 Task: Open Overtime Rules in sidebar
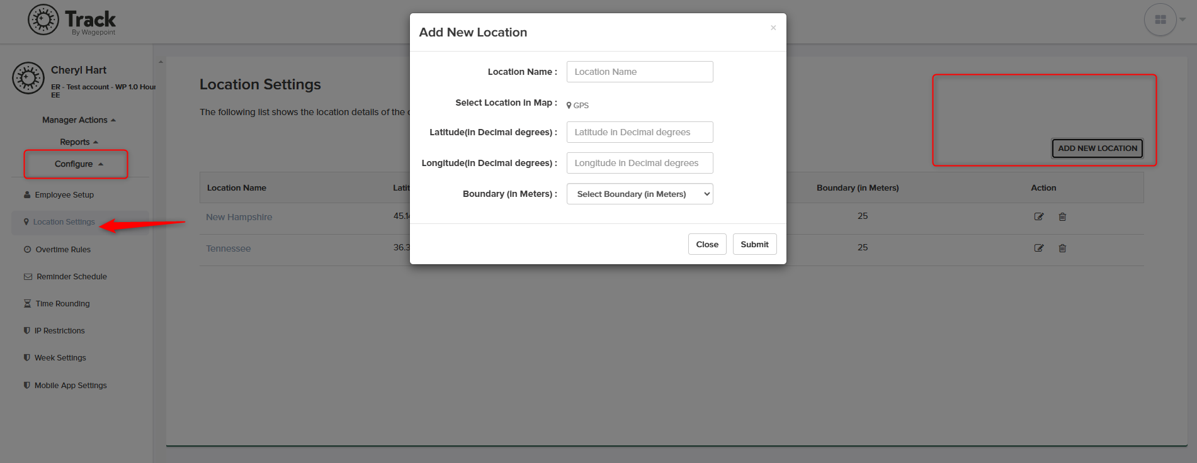(57, 250)
